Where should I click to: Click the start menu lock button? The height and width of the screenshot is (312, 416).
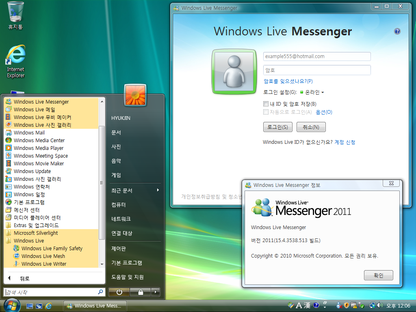coord(140,292)
